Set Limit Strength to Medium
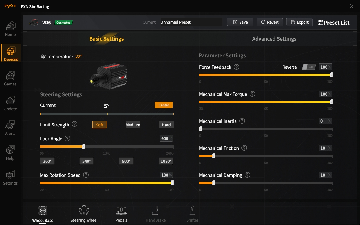This screenshot has height=225, width=360. click(x=133, y=125)
